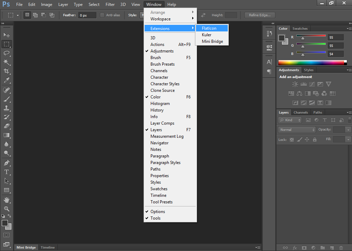
Task: Click lock all padlock icon in Layers
Action: tap(315, 139)
